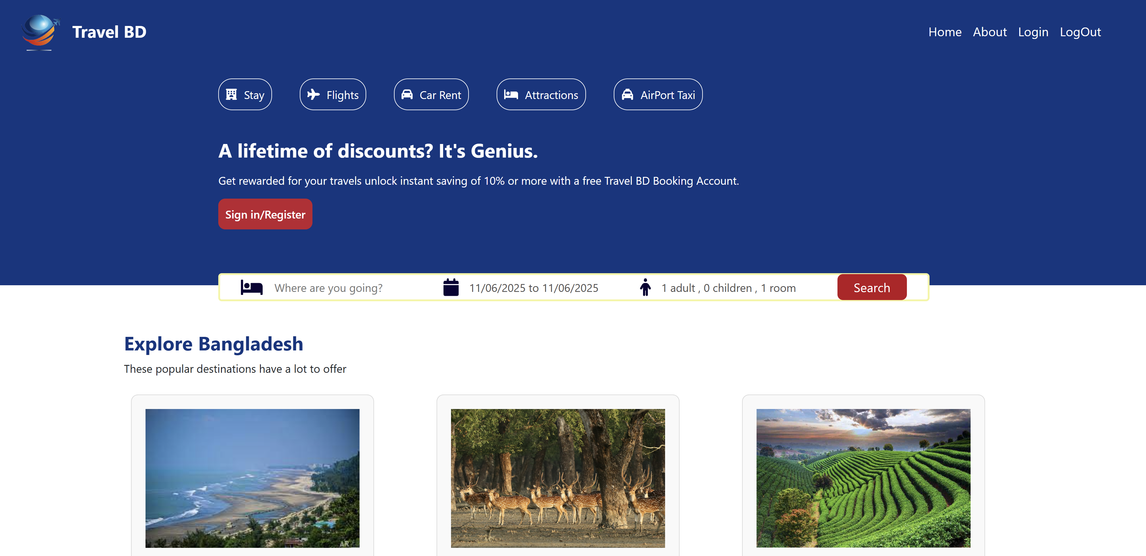Click LogOut in the top navigation
Screen dimensions: 1146x556
coord(1081,32)
